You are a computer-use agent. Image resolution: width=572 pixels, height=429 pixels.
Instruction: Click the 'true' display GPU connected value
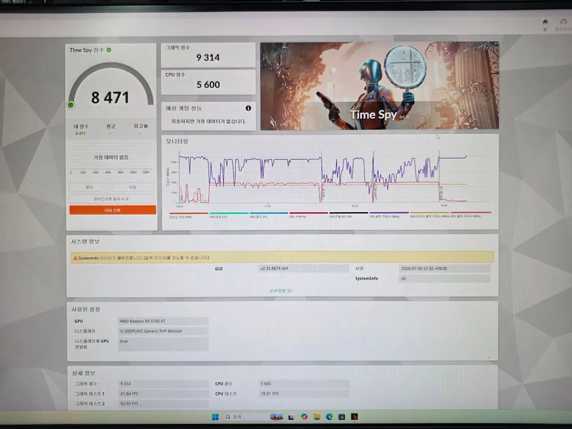[x=163, y=344]
